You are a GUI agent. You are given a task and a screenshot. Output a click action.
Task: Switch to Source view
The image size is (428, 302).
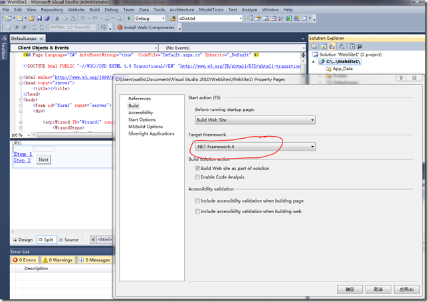[69, 240]
